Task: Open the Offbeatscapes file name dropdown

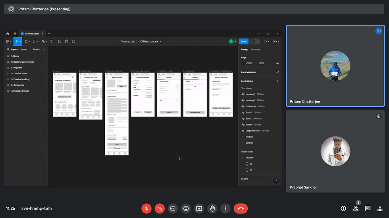Action: point(160,41)
